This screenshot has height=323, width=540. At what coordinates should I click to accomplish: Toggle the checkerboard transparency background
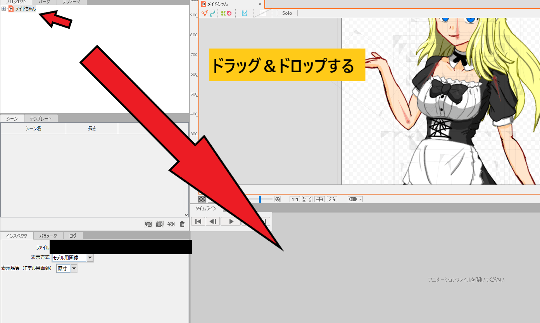(201, 199)
